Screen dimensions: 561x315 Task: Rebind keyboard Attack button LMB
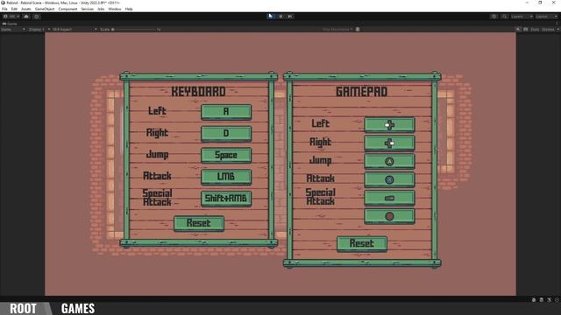coord(226,177)
